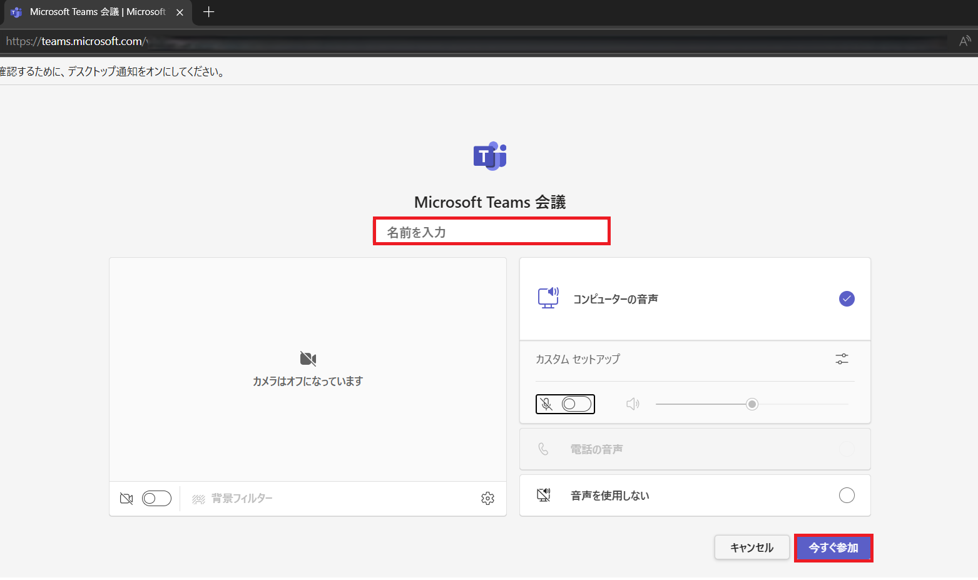The width and height of the screenshot is (978, 580).
Task: Select 音声を使用しない radio button
Action: coord(847,496)
